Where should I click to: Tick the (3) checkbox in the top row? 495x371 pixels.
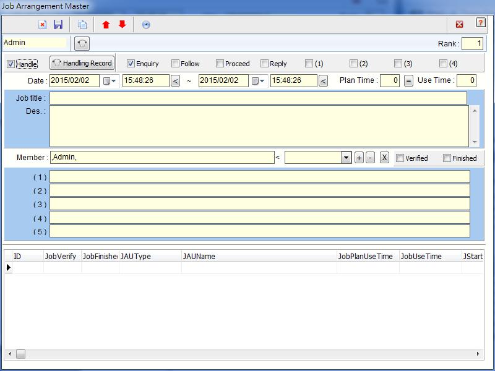pos(398,64)
